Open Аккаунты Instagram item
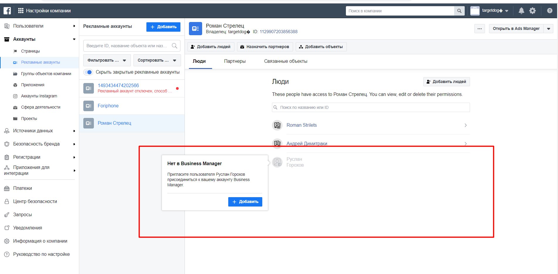The image size is (558, 274). pos(39,96)
